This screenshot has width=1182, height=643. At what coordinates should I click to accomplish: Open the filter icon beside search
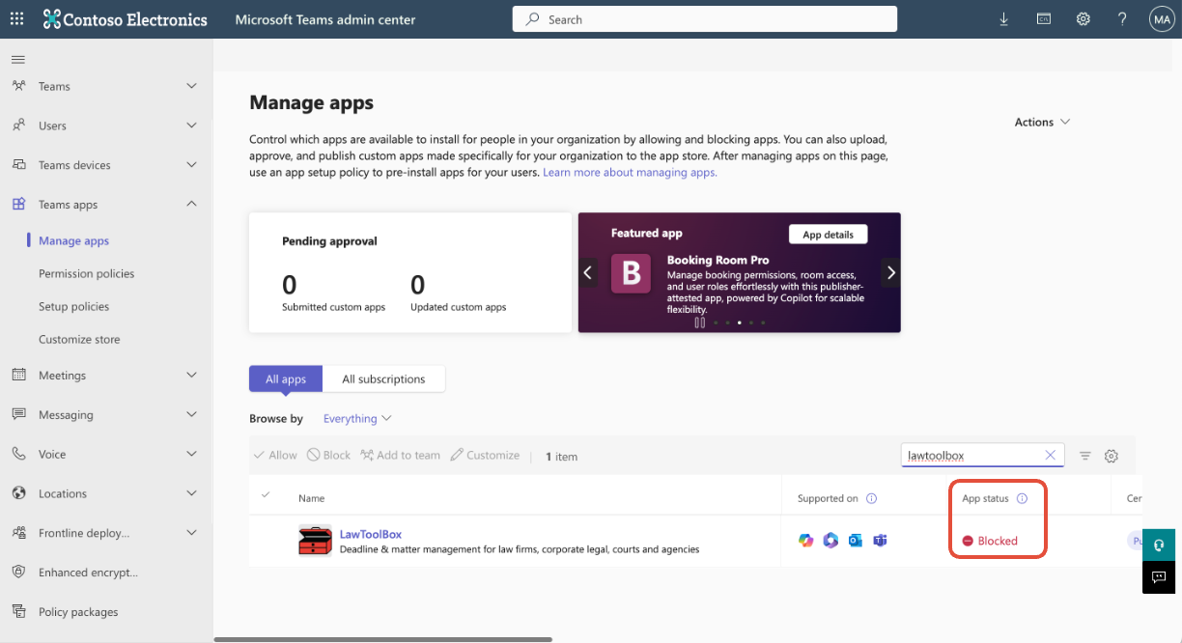[x=1085, y=456]
